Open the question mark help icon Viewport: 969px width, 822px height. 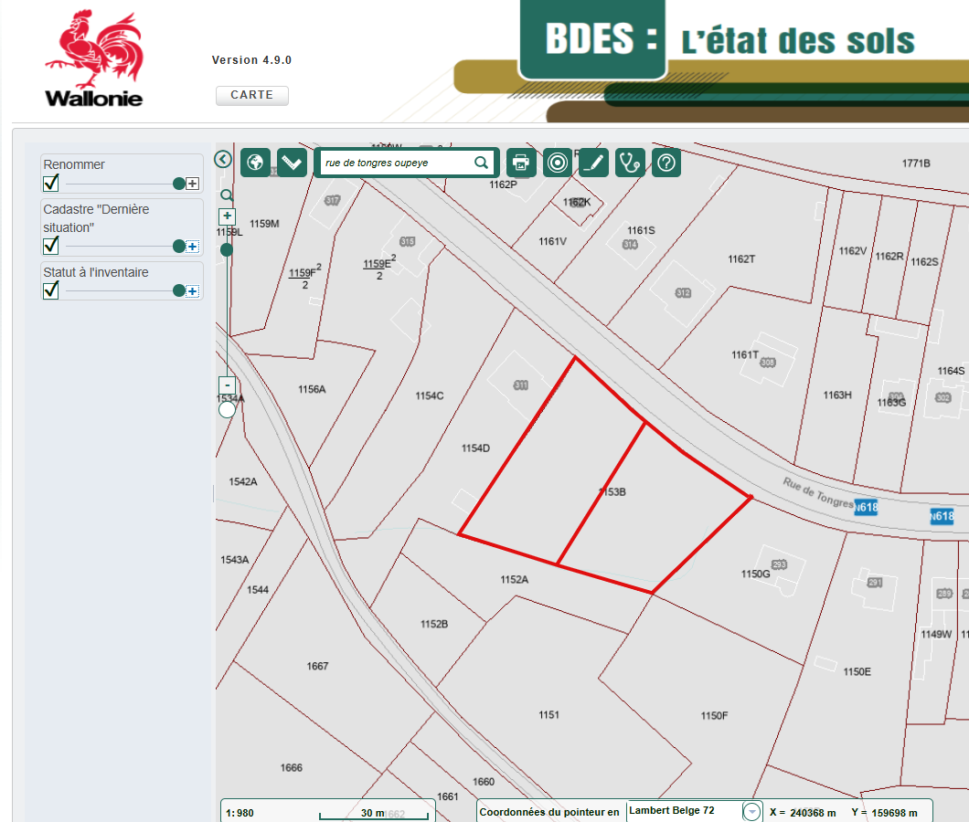pos(666,163)
